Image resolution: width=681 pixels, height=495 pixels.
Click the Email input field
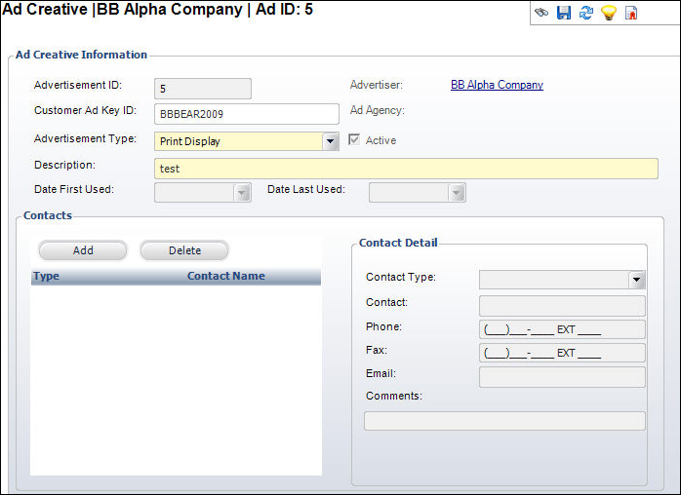coord(562,377)
